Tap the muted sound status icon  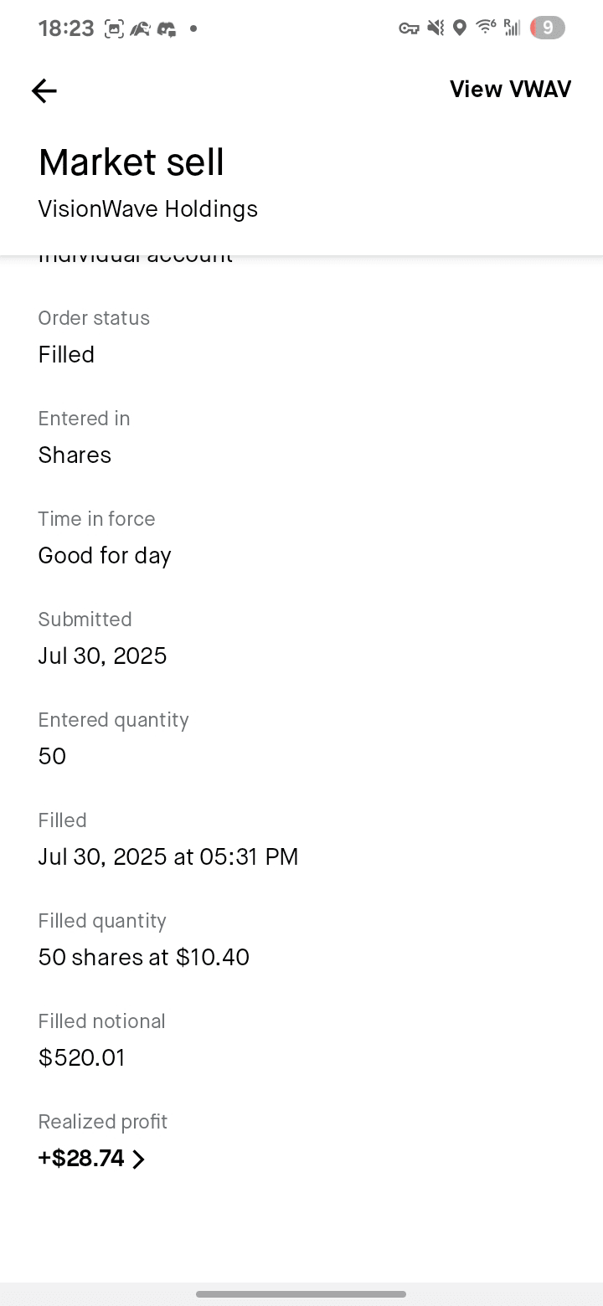tap(435, 28)
